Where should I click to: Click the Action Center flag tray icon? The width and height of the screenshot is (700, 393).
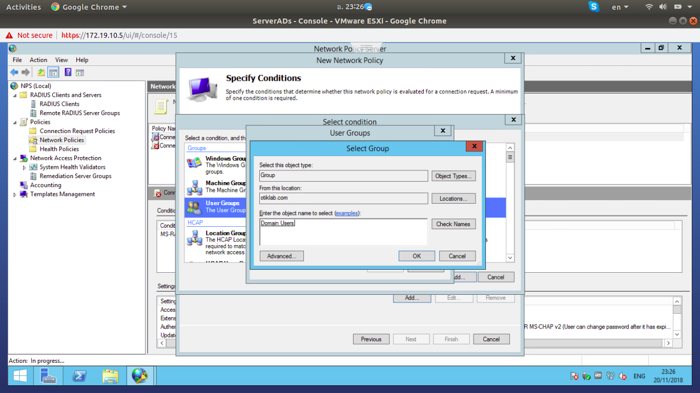pyautogui.click(x=574, y=376)
